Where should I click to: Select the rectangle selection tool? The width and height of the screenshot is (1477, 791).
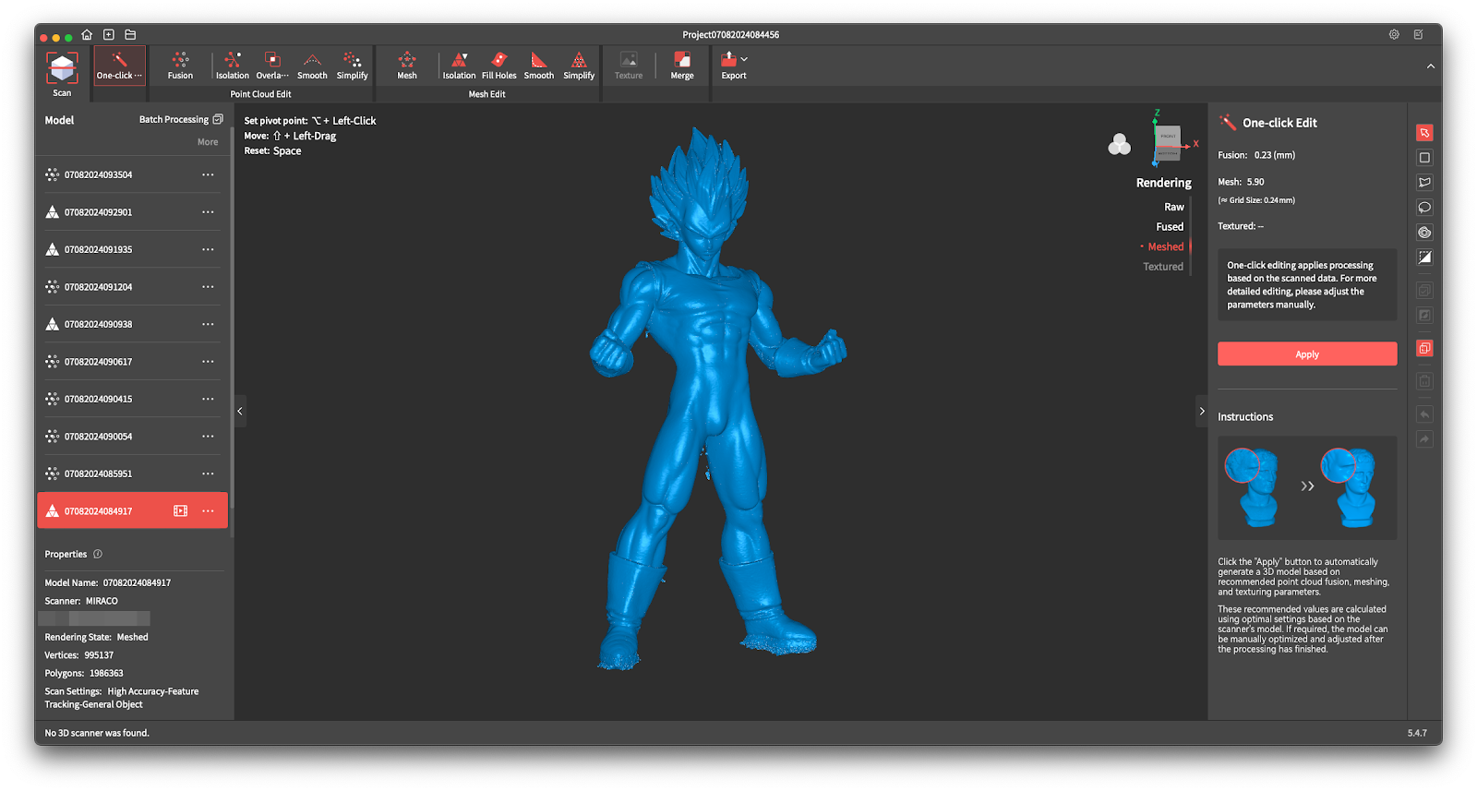coord(1424,158)
